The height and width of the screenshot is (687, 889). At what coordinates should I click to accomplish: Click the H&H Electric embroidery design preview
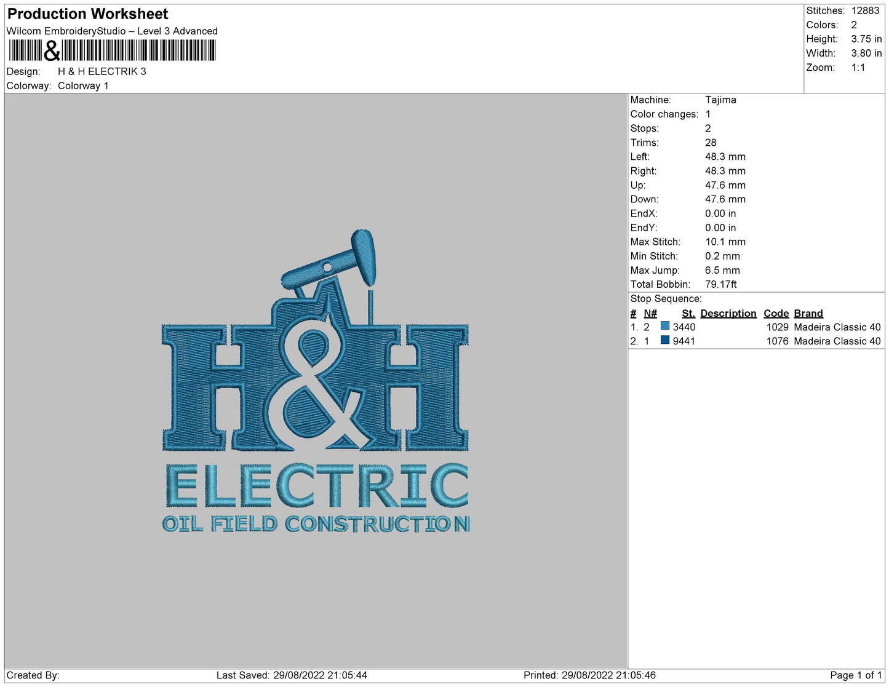[x=316, y=381]
